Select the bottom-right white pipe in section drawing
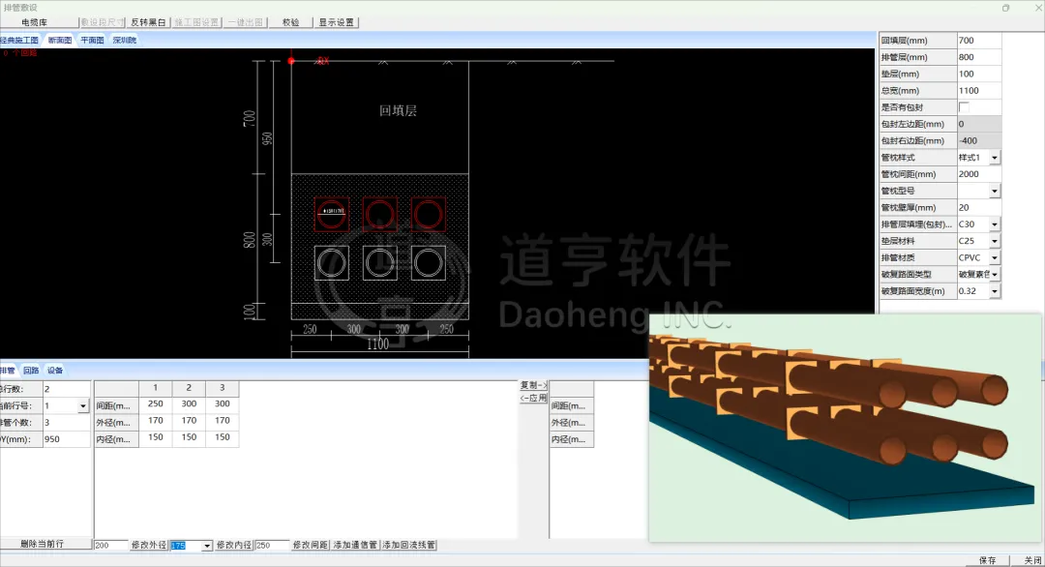Screen dimensions: 1045x567 click(x=429, y=261)
